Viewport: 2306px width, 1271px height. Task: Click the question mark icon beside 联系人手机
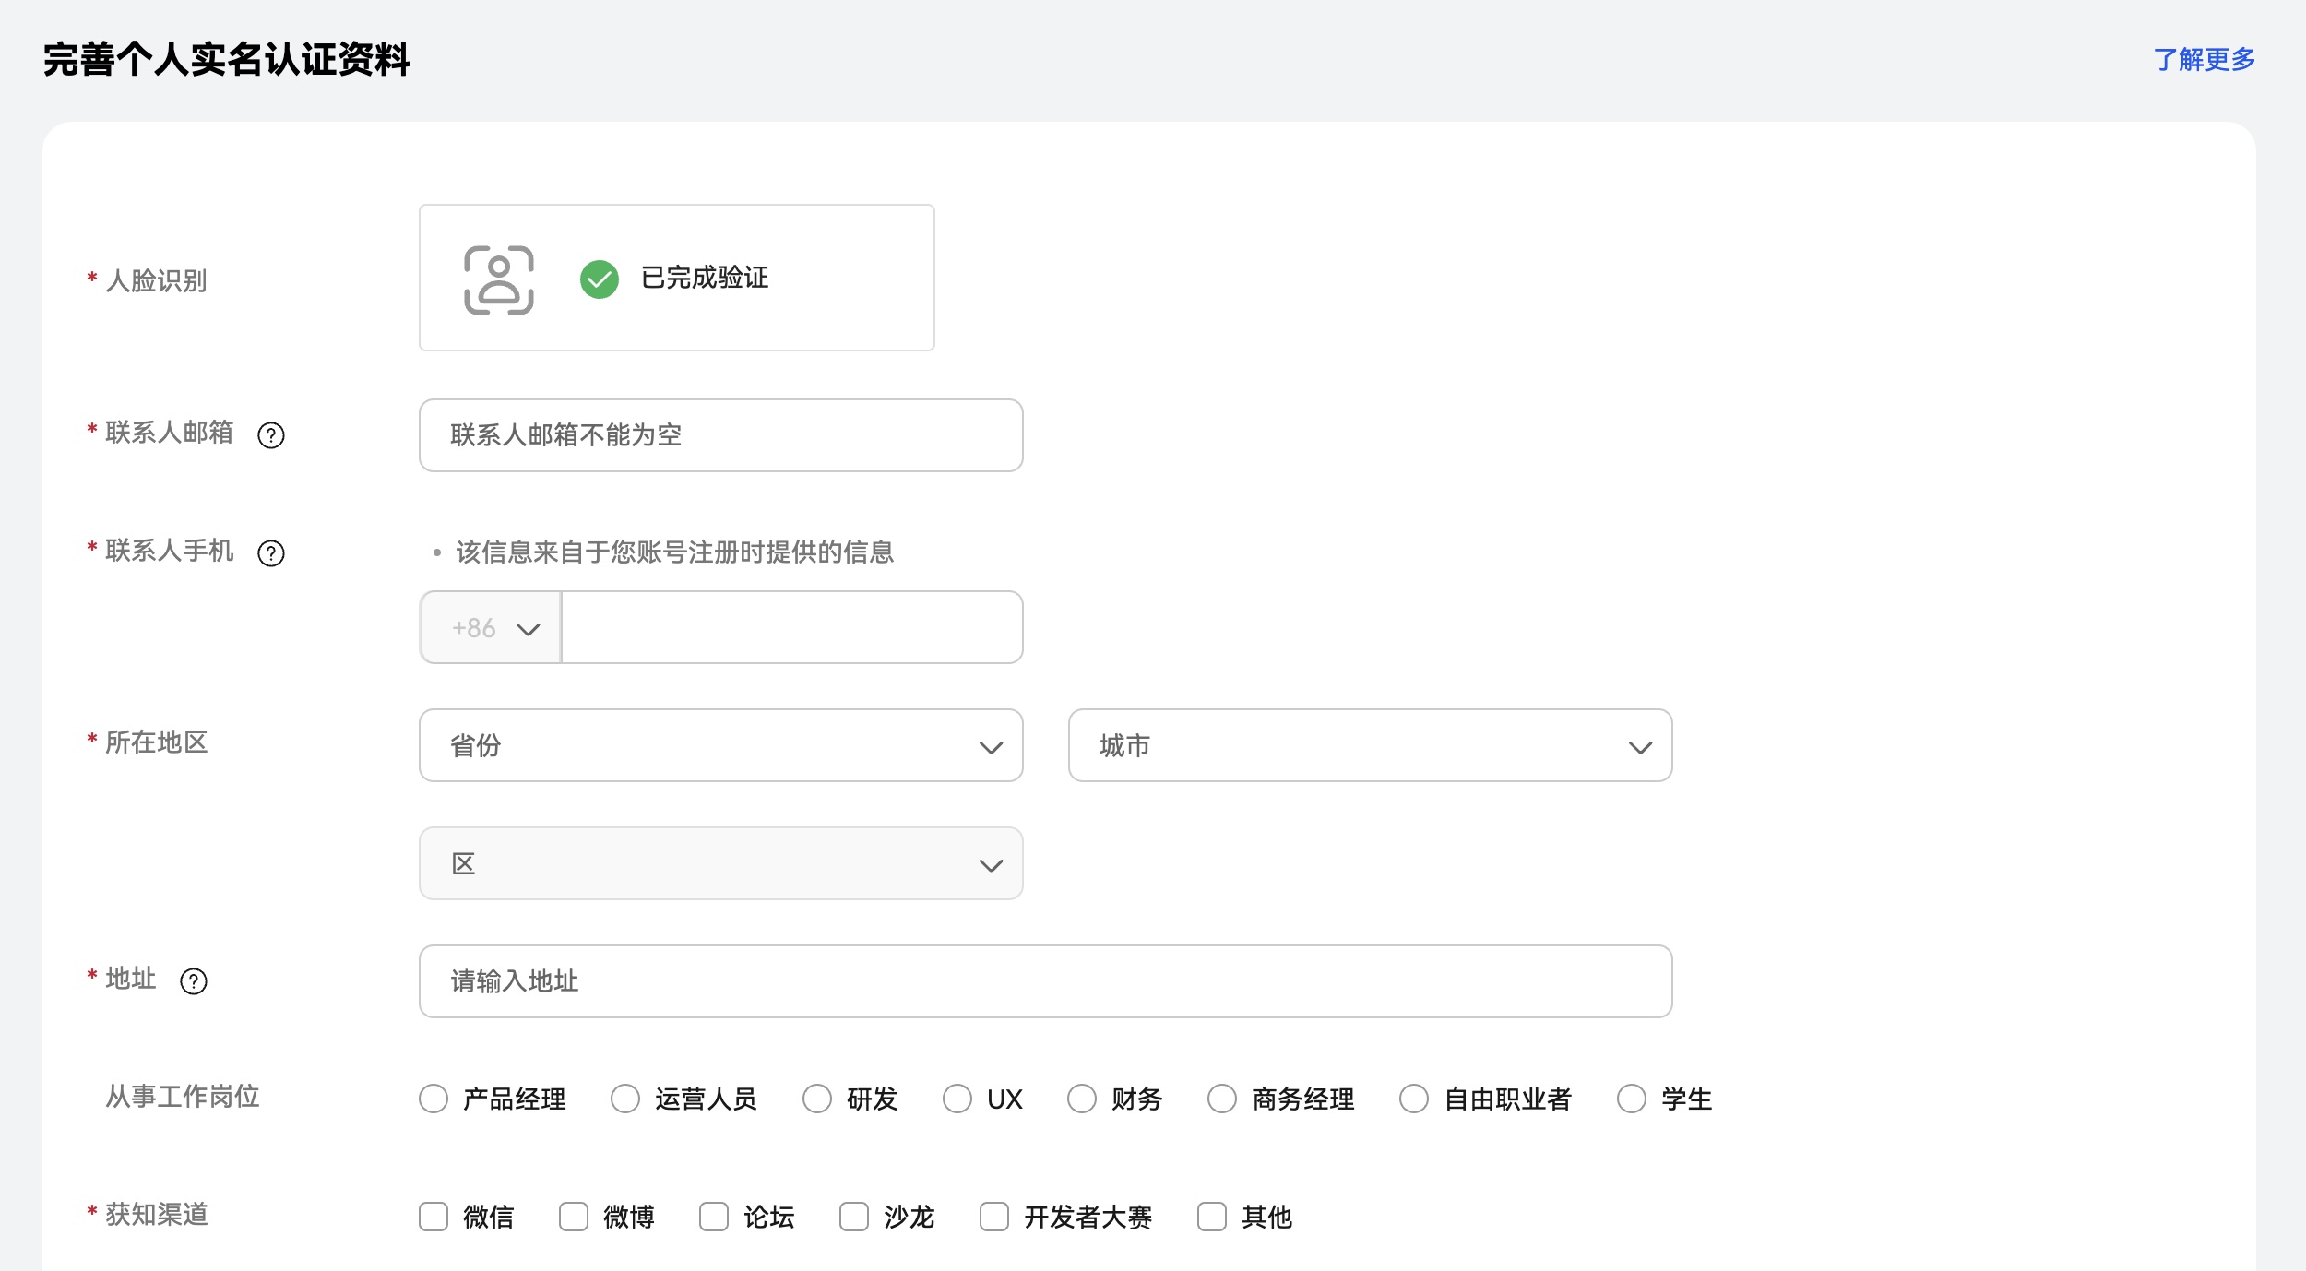tap(272, 554)
